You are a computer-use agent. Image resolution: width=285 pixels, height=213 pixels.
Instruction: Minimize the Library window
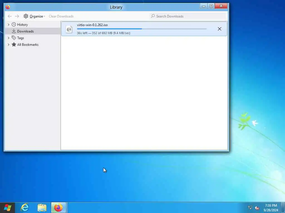[204, 6]
